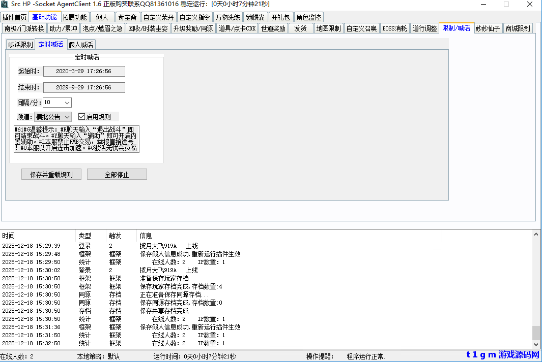Click the 起始时 start time field
The height and width of the screenshot is (362, 542).
pos(83,71)
